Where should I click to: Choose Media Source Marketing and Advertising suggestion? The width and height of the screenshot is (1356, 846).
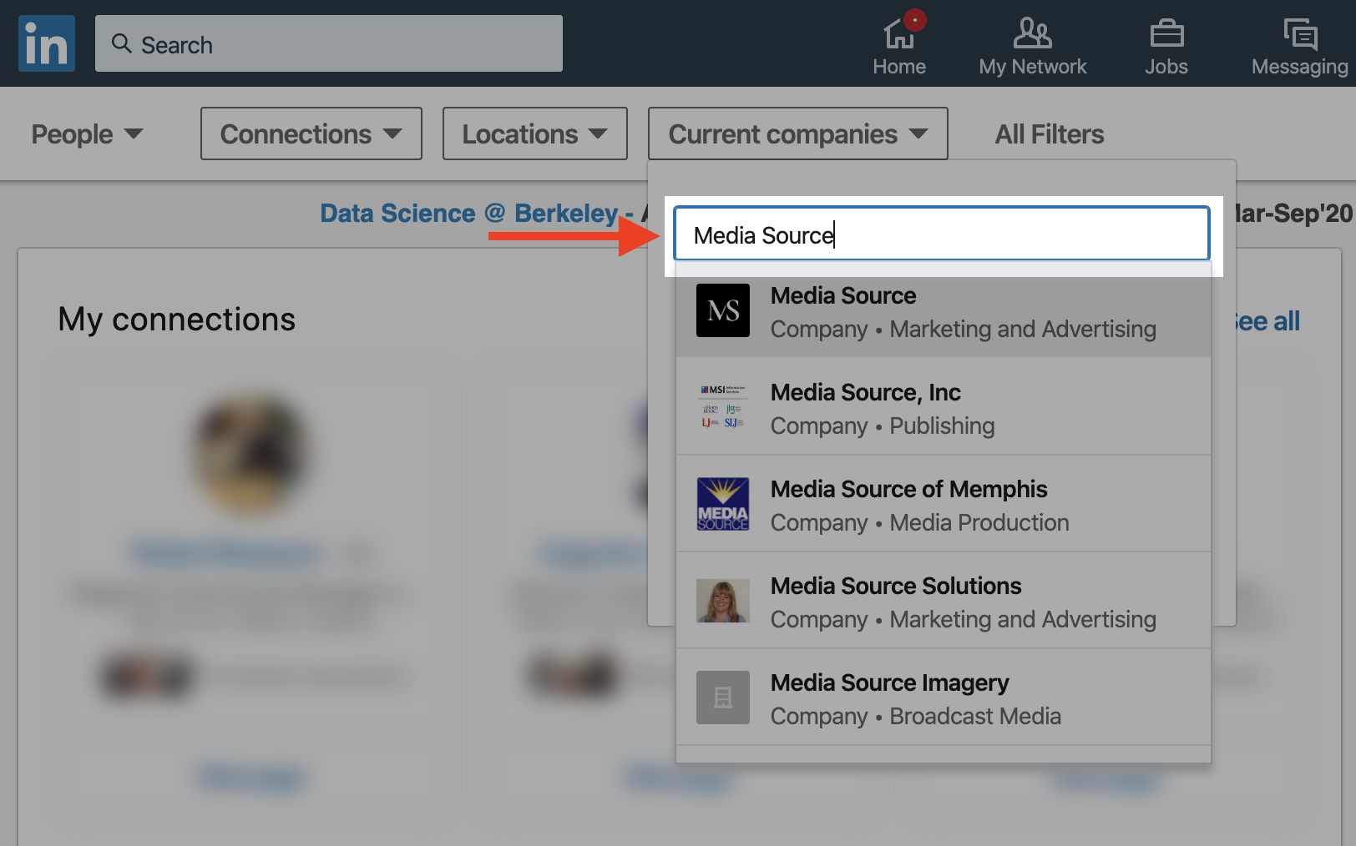[x=944, y=312]
